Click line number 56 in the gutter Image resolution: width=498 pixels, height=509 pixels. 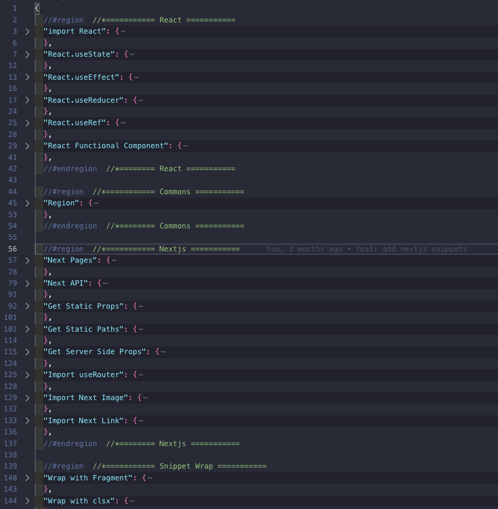point(12,249)
